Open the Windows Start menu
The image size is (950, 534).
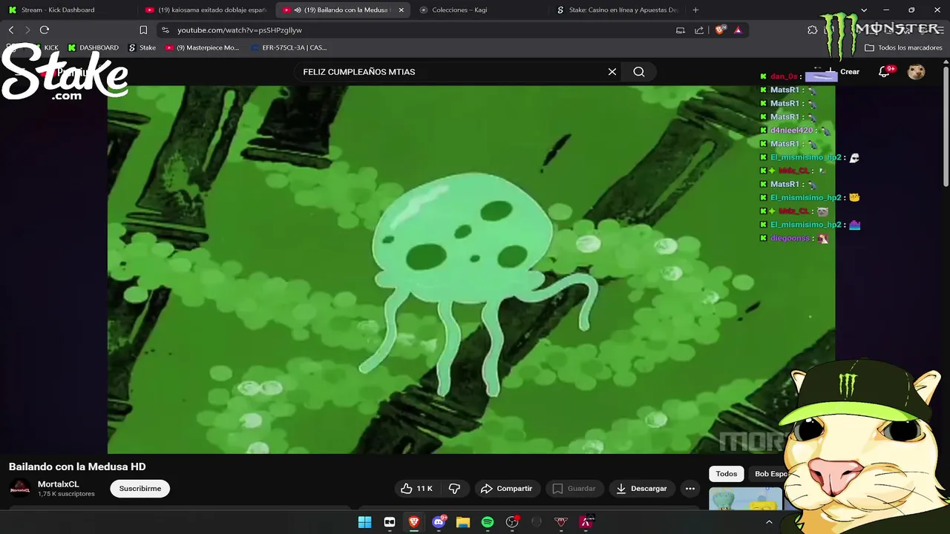pyautogui.click(x=364, y=522)
